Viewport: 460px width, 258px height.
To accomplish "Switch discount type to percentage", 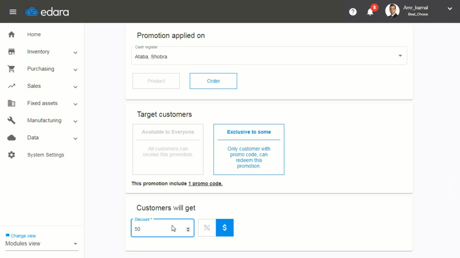I will [207, 228].
